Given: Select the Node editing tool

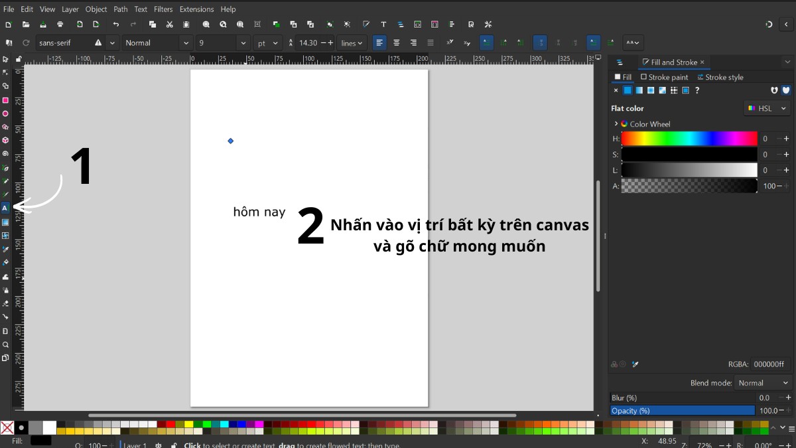Looking at the screenshot, I should coord(5,72).
